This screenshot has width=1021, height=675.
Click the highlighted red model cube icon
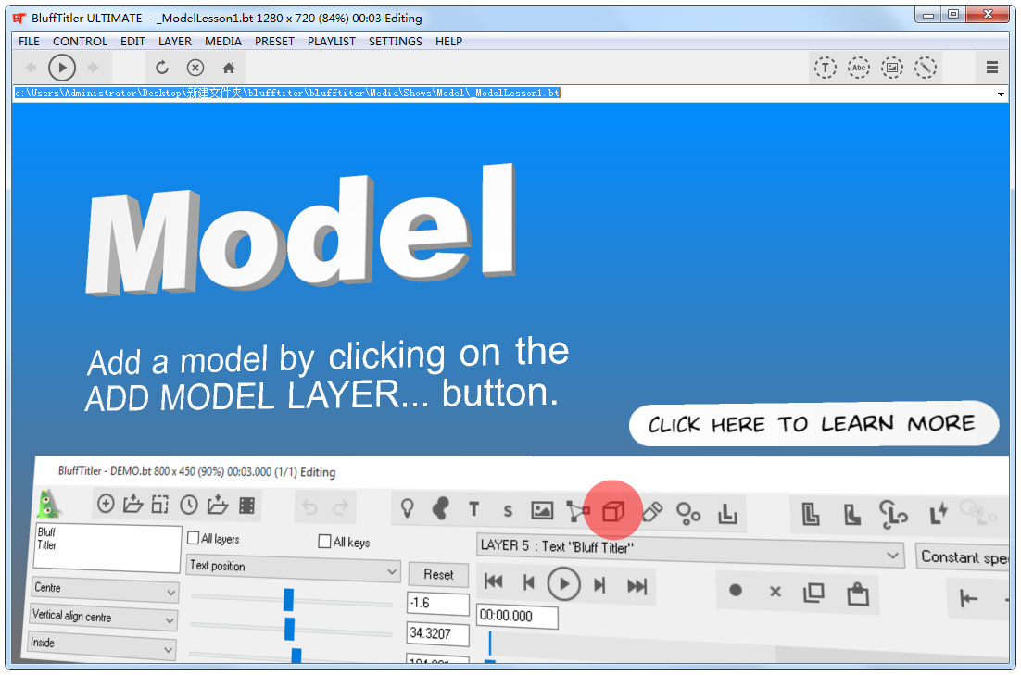coord(612,510)
